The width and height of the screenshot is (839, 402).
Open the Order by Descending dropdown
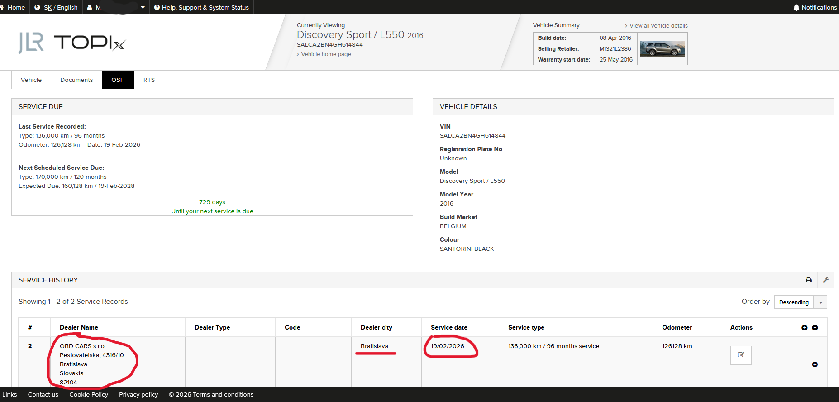(x=800, y=302)
